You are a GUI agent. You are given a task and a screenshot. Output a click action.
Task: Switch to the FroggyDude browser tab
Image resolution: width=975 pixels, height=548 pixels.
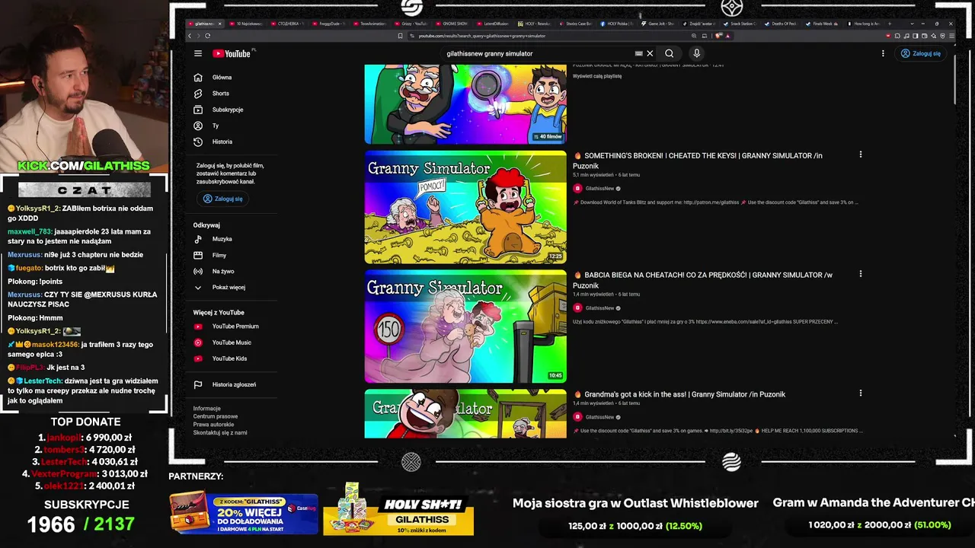click(328, 24)
